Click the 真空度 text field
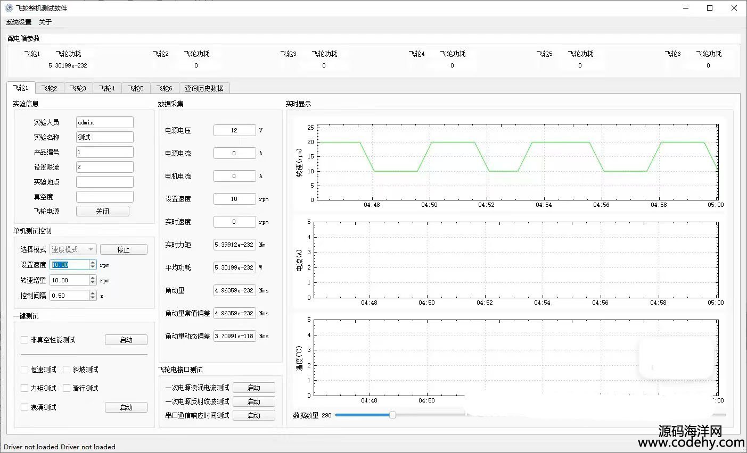747x453 pixels. pyautogui.click(x=104, y=197)
